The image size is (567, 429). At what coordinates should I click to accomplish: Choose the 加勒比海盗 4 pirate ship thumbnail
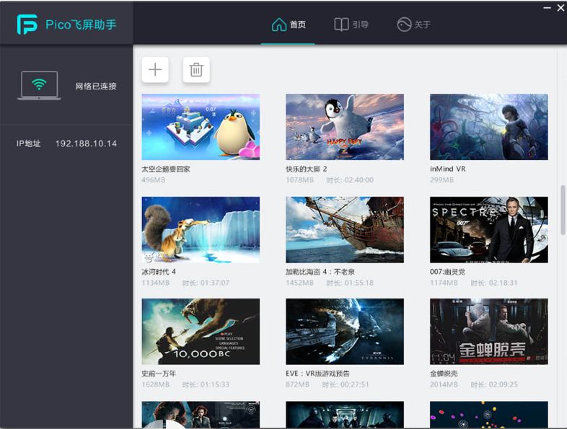point(345,229)
